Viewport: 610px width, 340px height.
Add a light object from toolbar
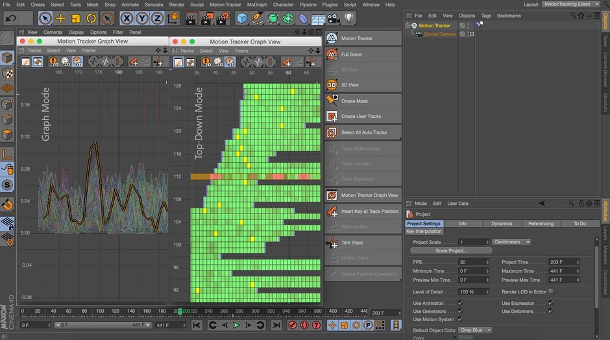349,18
